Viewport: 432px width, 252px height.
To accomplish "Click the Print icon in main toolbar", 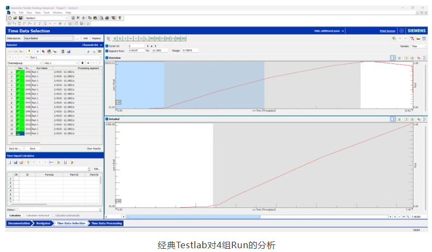I will [107, 18].
